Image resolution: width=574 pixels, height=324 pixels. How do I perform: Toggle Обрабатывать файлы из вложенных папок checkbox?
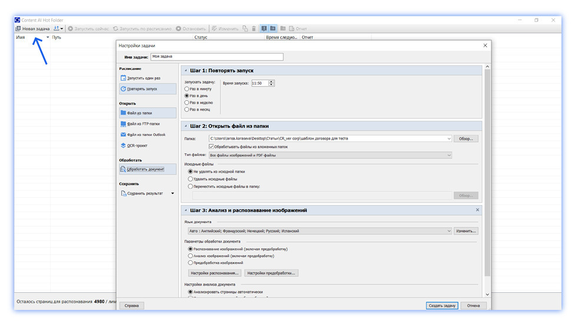[211, 147]
